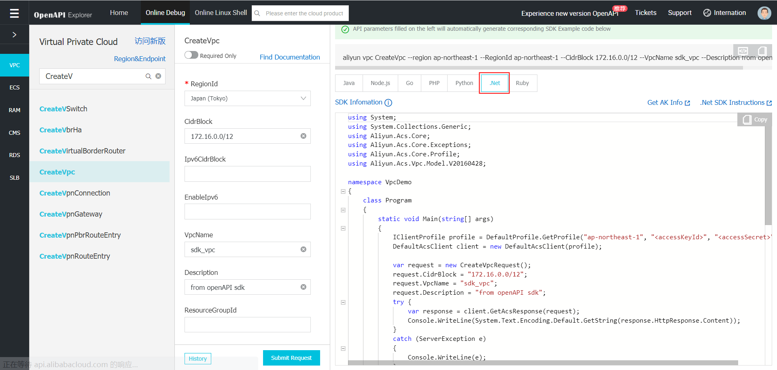Viewport: 777px width, 370px height.
Task: Switch site via Internation globe icon
Action: point(707,13)
